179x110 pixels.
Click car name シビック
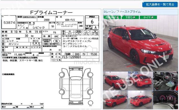point(39,27)
